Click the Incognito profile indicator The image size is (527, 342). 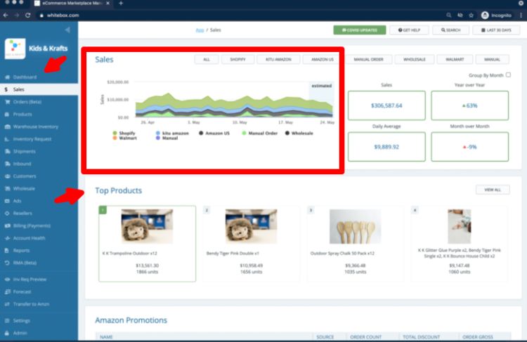pyautogui.click(x=496, y=15)
